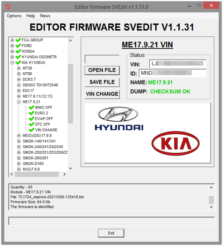Screen dimensions: 223x246
Task: Click the SAVE FILE button
Action: (x=102, y=82)
